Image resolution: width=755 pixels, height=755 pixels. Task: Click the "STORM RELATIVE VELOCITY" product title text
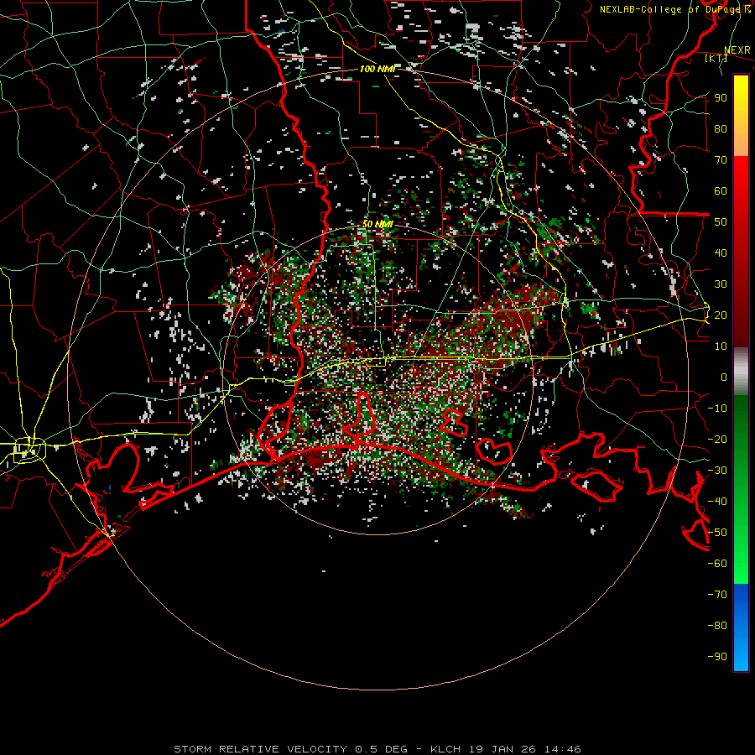pyautogui.click(x=260, y=749)
